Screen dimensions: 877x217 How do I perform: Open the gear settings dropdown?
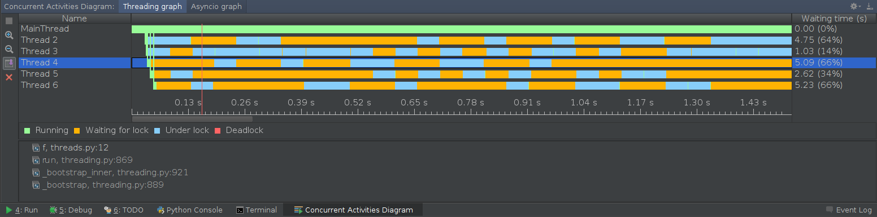pos(856,6)
